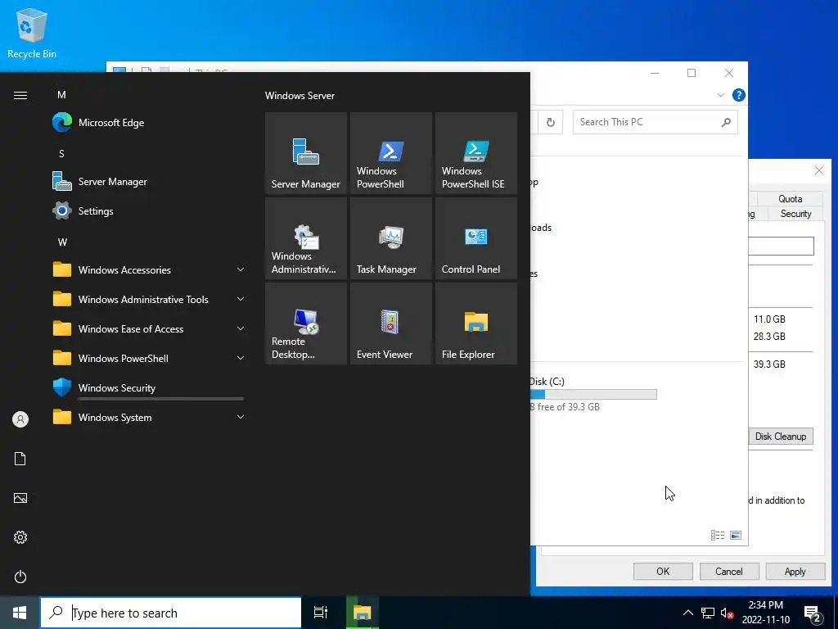
Task: Click the Windows Server group title
Action: (300, 96)
